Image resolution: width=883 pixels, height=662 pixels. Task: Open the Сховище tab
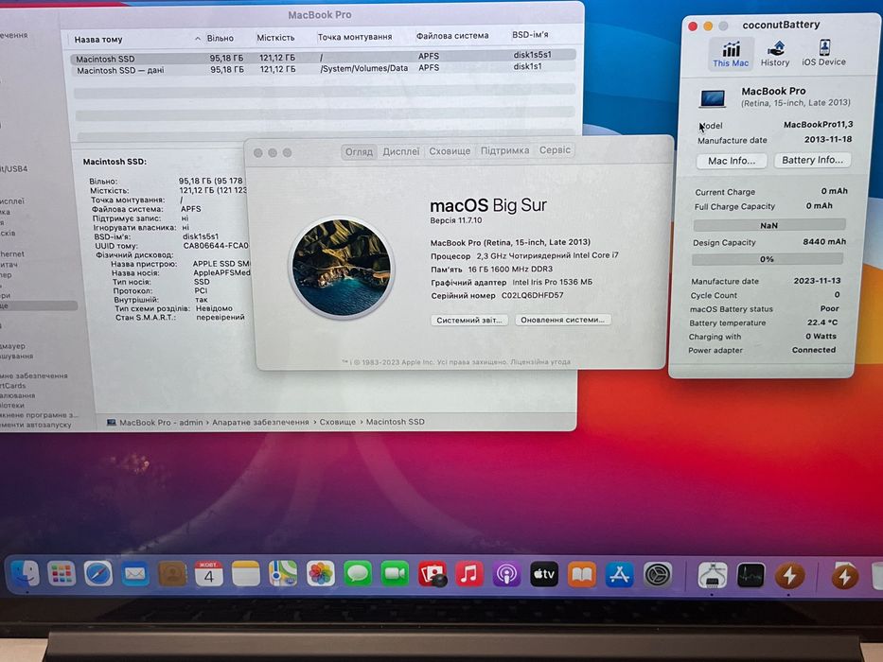tap(450, 151)
